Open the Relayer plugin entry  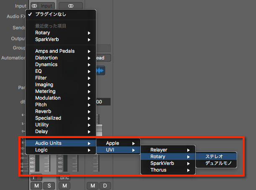click(x=168, y=150)
